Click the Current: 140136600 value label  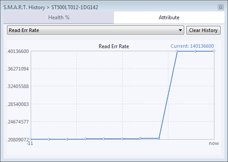192,46
